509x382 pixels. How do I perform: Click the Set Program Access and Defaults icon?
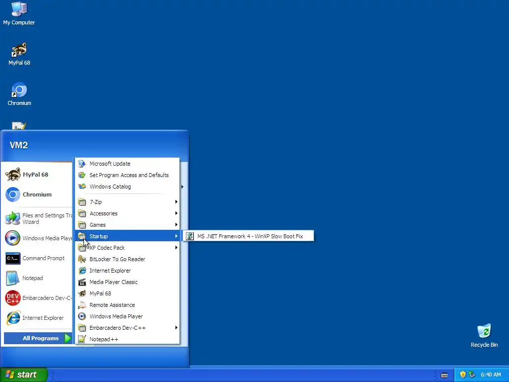point(82,175)
